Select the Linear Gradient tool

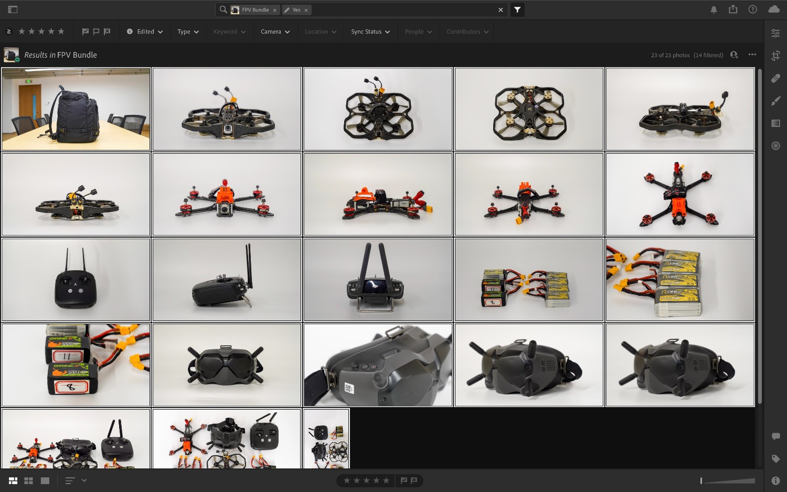click(x=775, y=123)
